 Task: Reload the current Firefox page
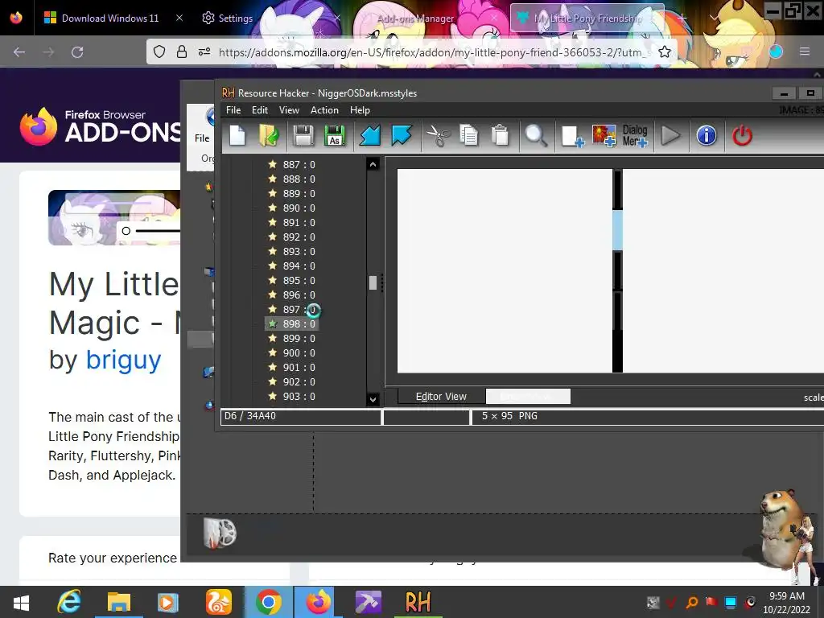coord(77,51)
